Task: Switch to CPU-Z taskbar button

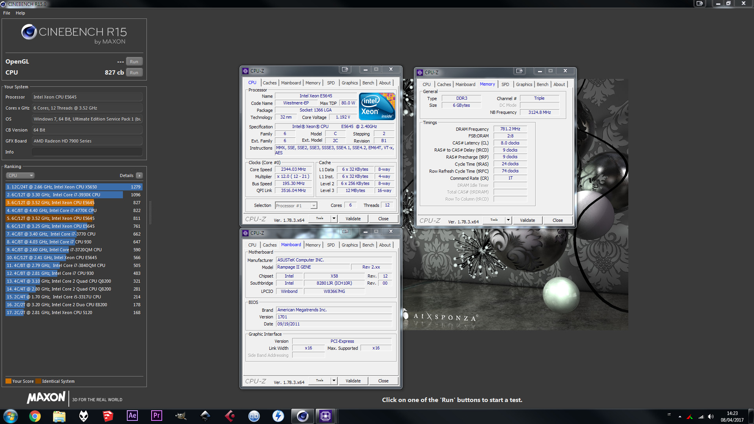Action: click(x=326, y=416)
